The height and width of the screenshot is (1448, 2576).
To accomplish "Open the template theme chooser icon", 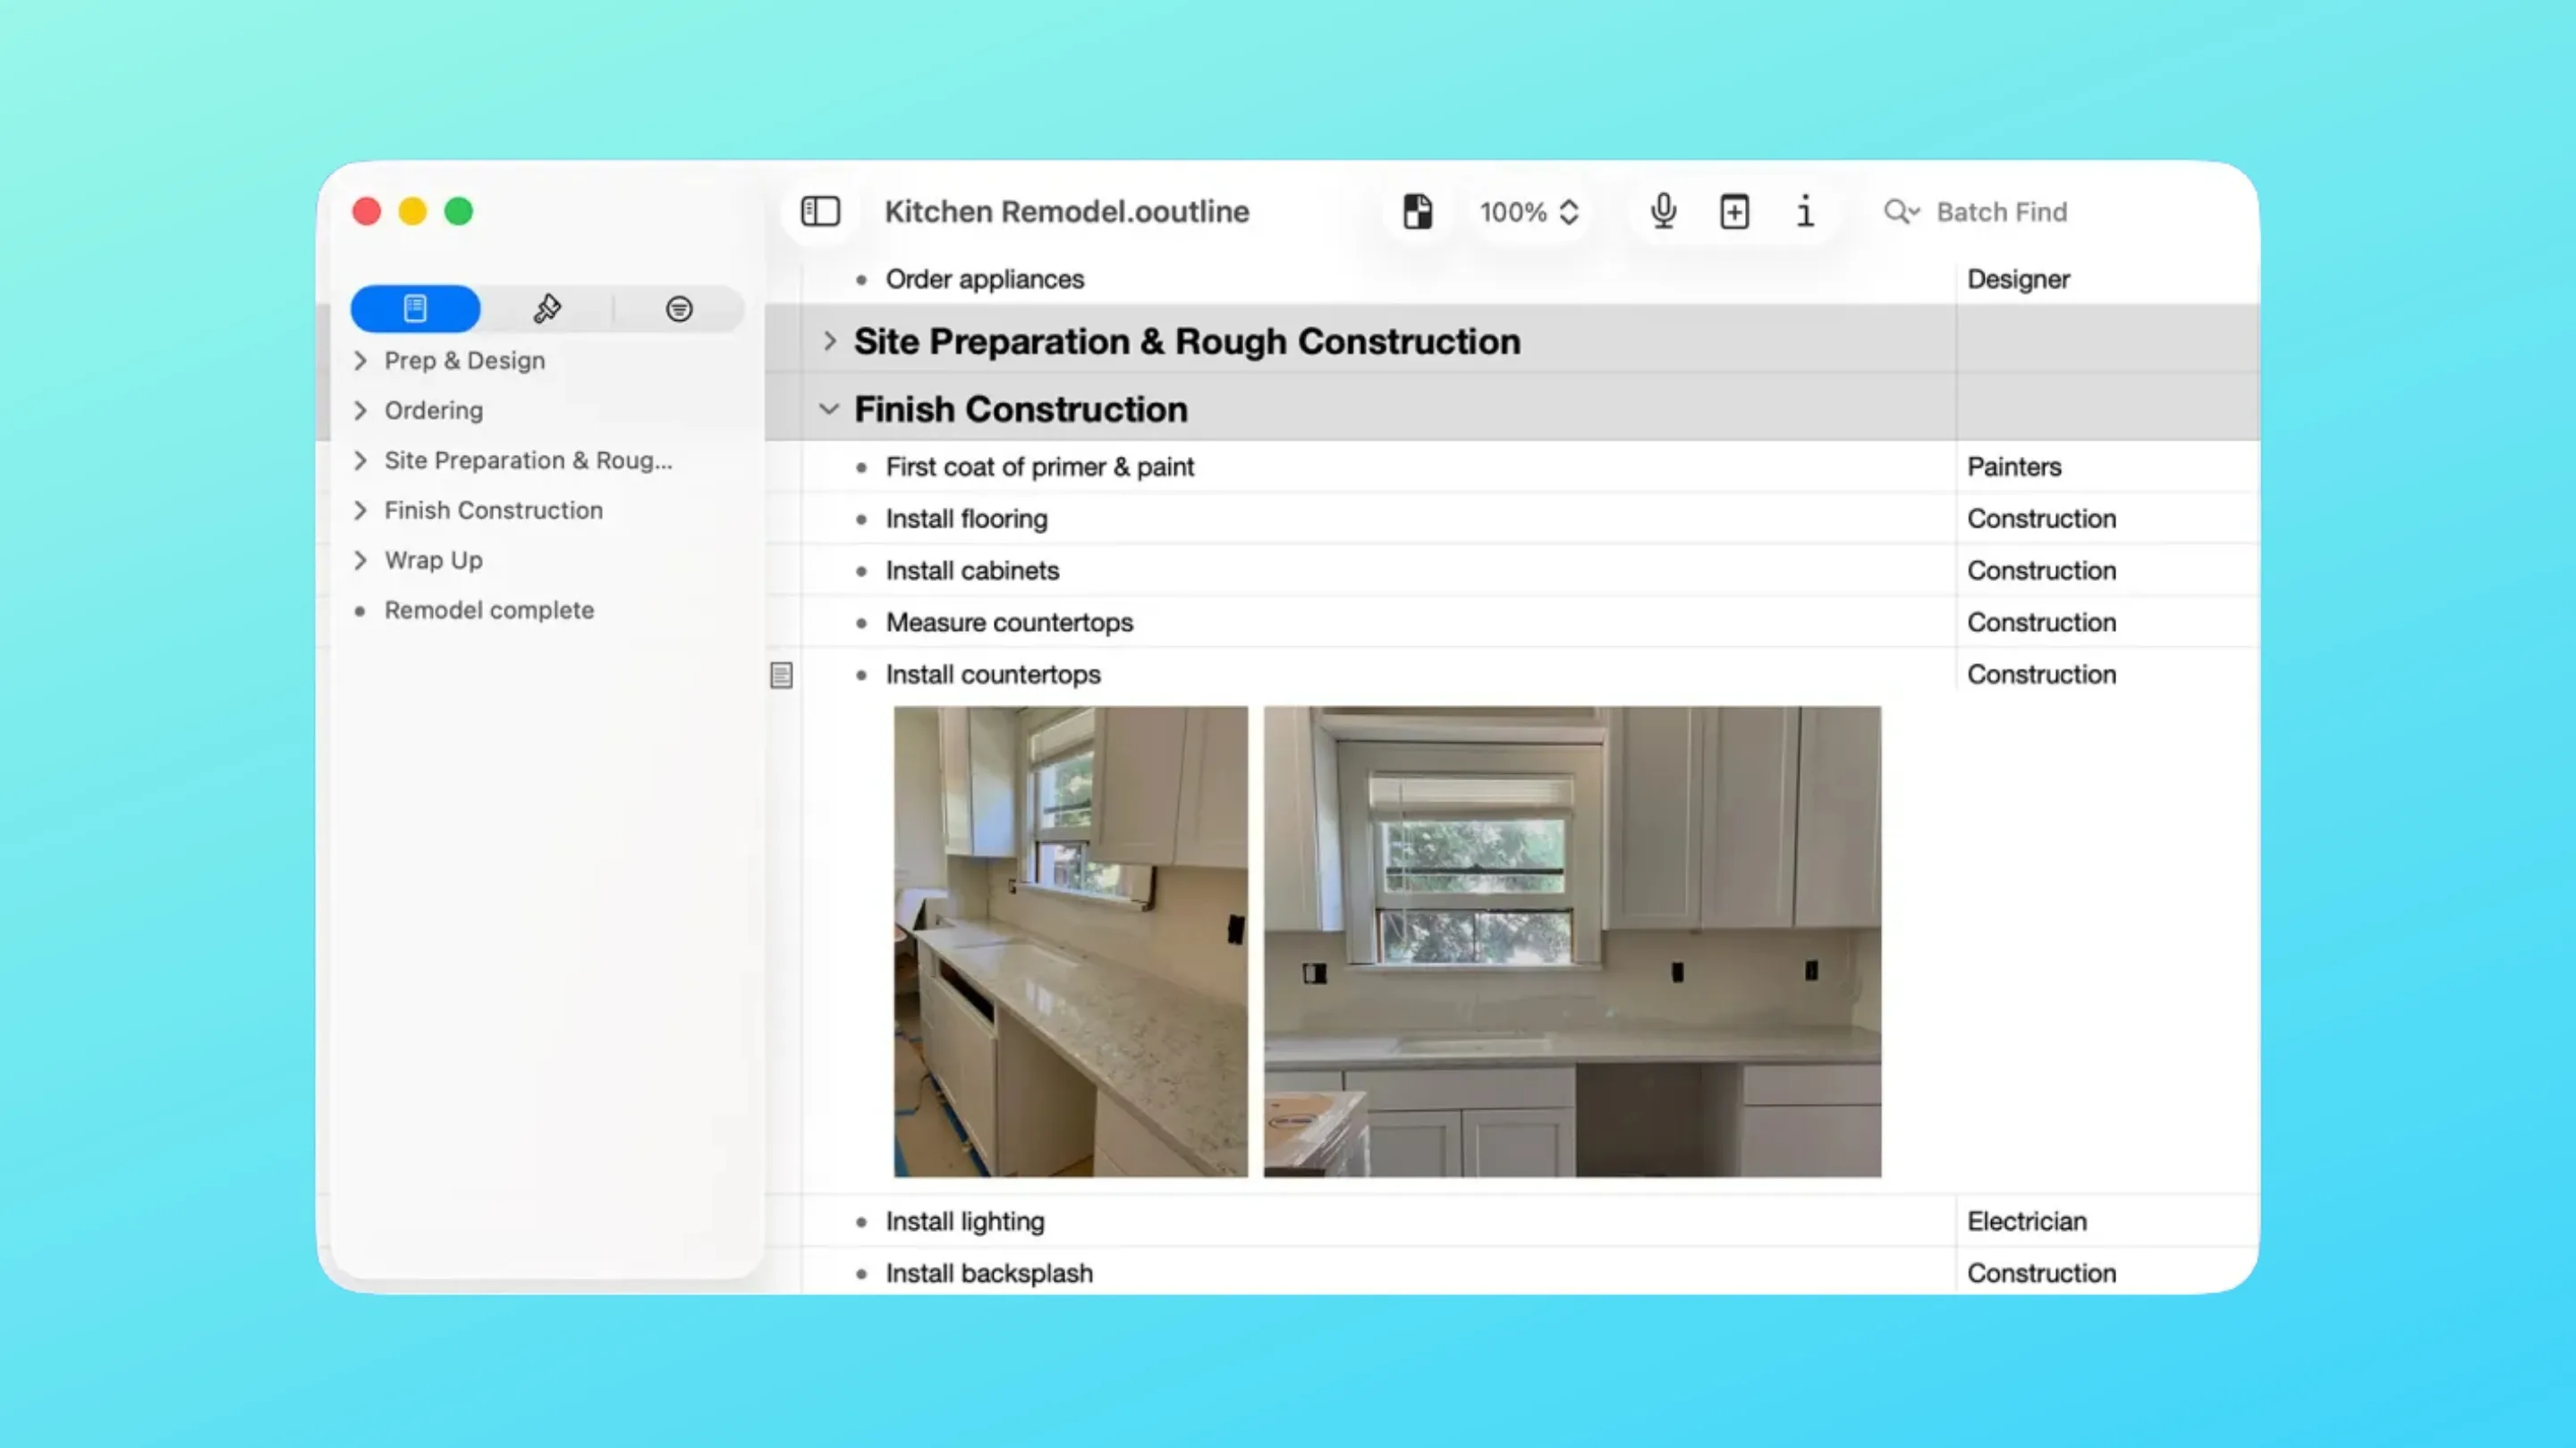I will 1417,212.
